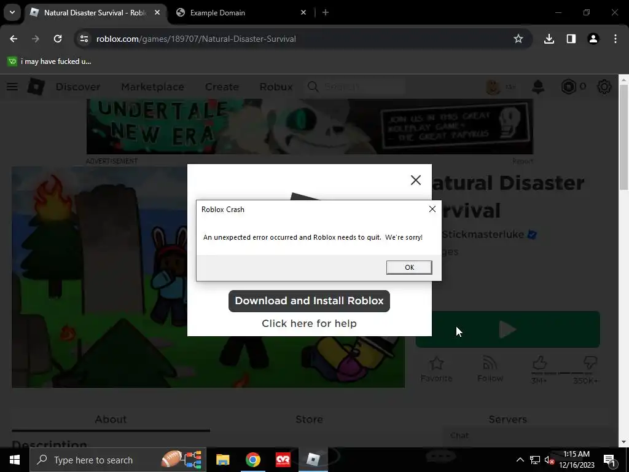Screen dimensions: 629x472
Task: Reload the Roblox page
Action: pos(58,39)
